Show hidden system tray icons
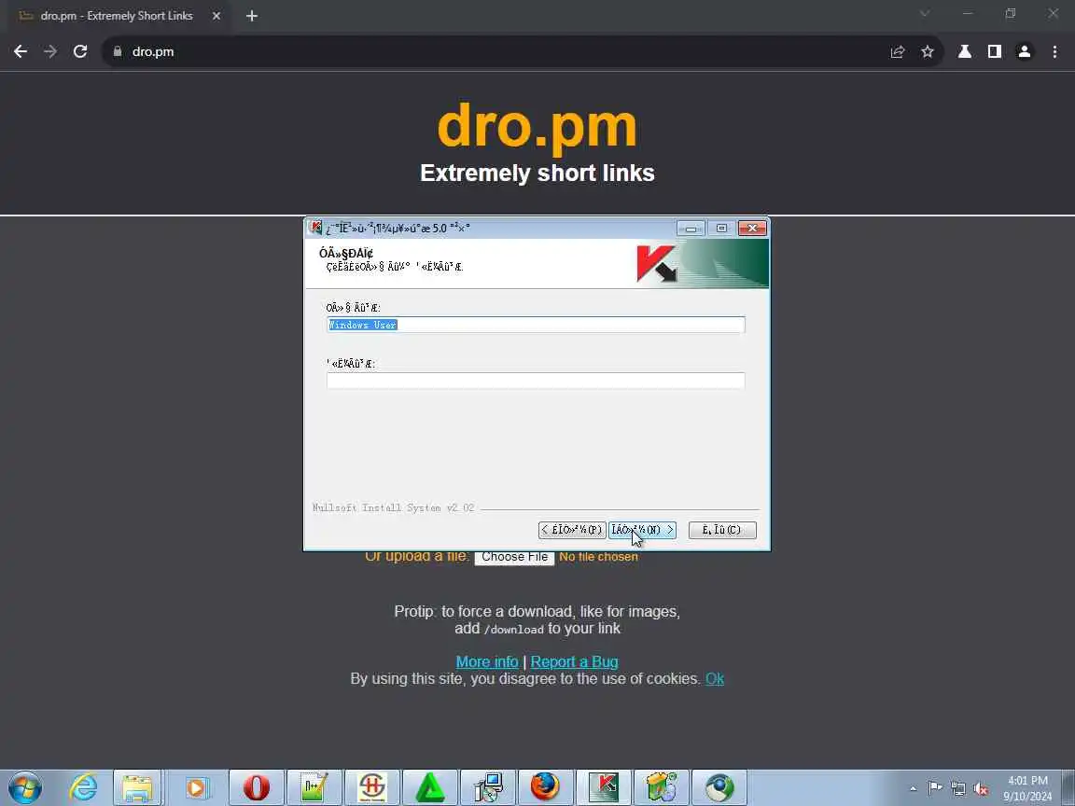Screen dimensions: 1075x806 913,789
